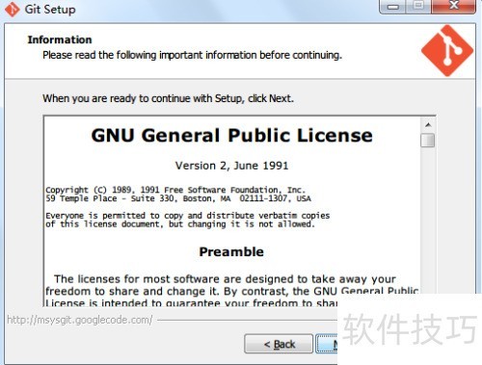
Task: Close the Git Setup window
Action: pyautogui.click(x=453, y=7)
